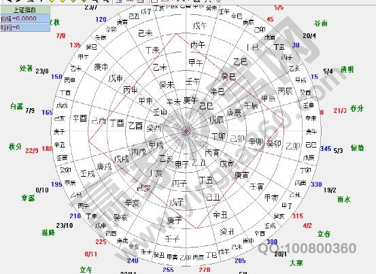376x274 pixels.
Task: Click the 壬子 cell at wheel bottom
Action: [x=172, y=239]
